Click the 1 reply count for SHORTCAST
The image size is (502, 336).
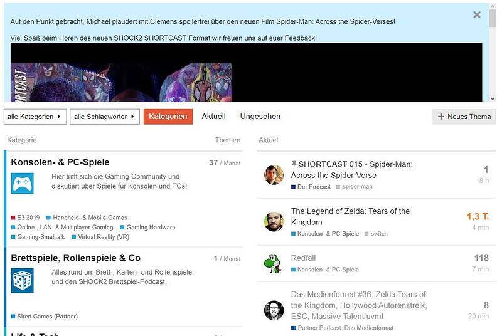[486, 169]
